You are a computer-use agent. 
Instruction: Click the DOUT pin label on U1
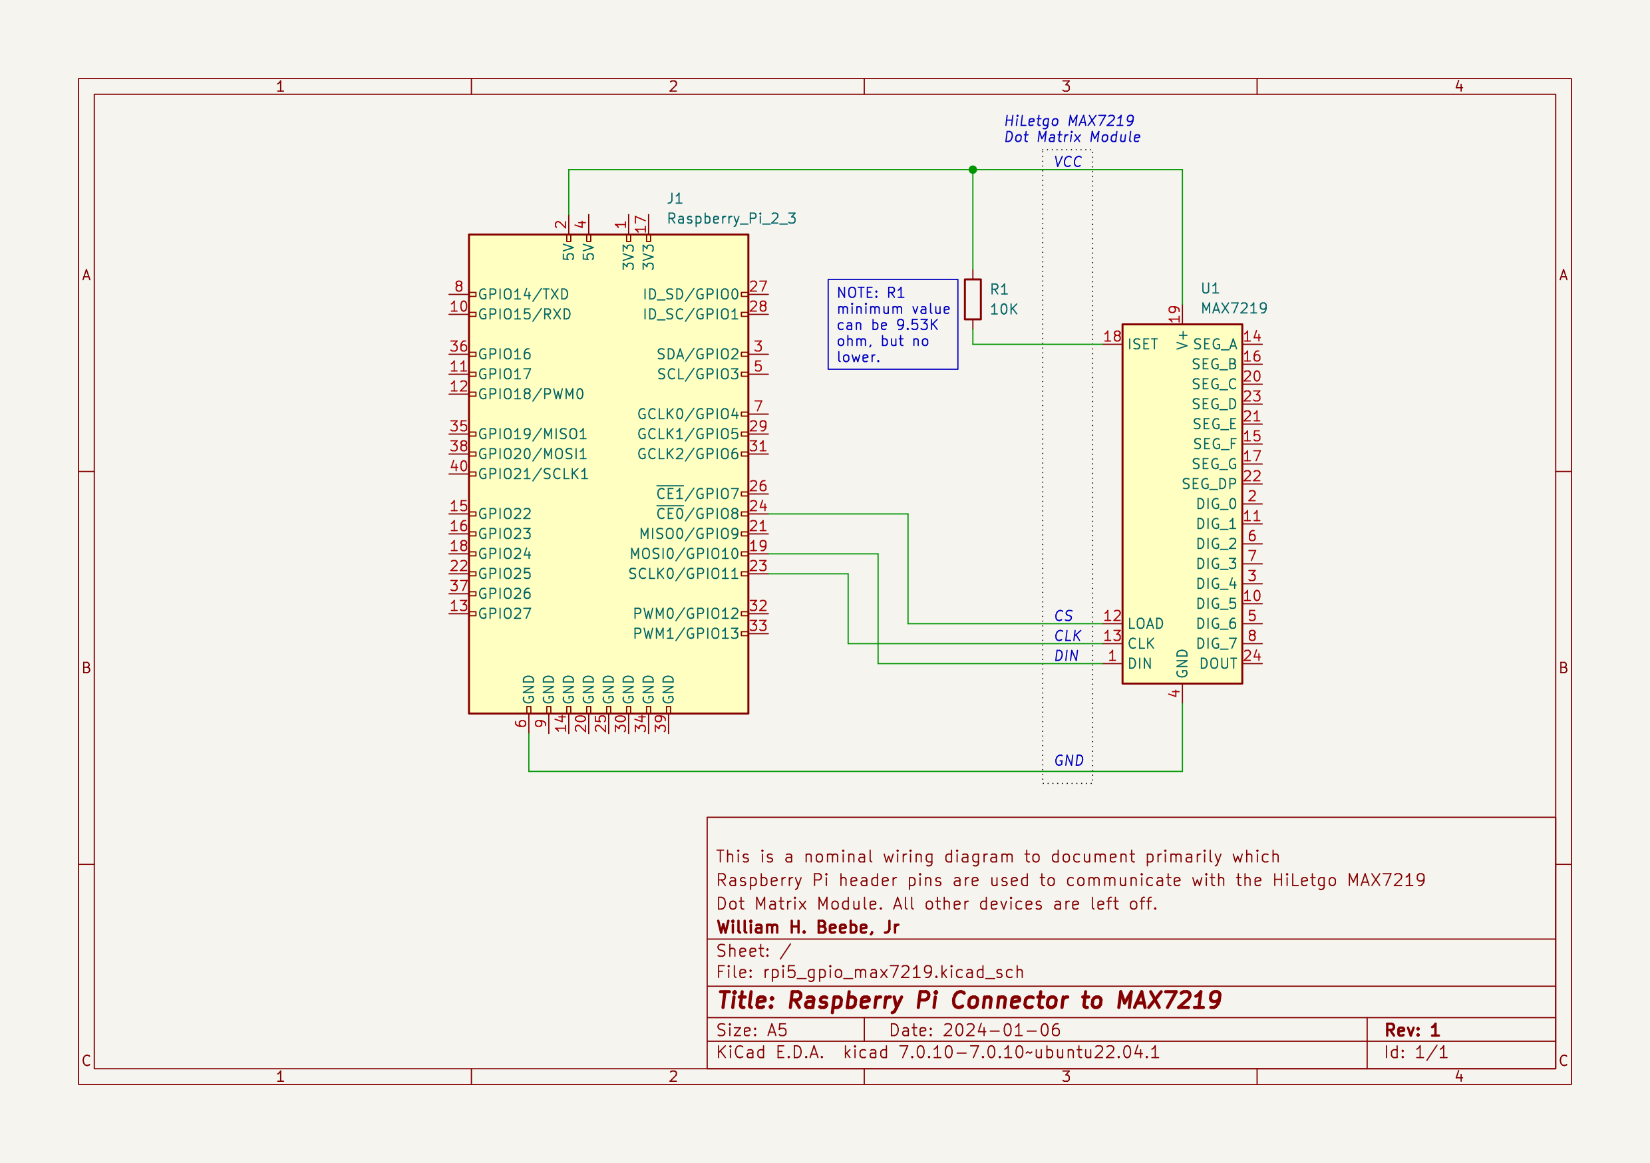pos(1218,664)
